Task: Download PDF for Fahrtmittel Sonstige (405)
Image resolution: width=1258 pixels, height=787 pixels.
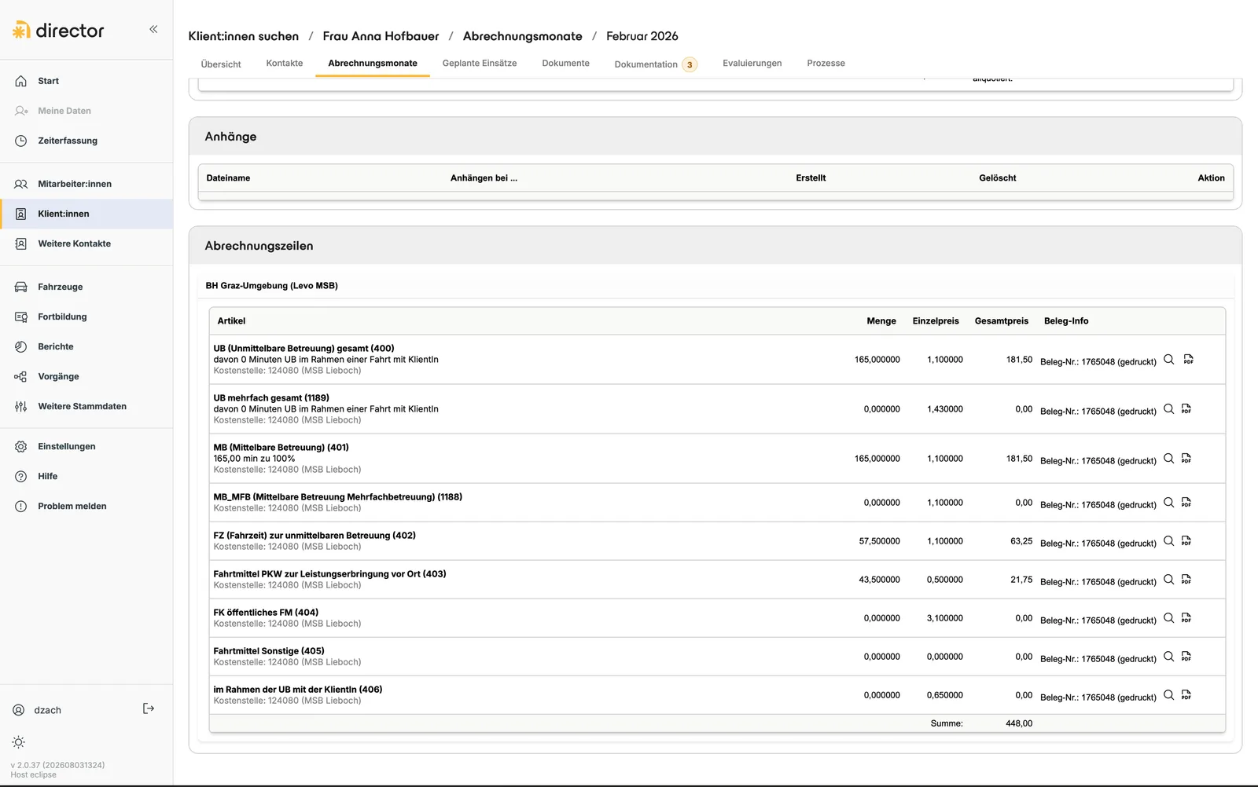Action: tap(1186, 656)
